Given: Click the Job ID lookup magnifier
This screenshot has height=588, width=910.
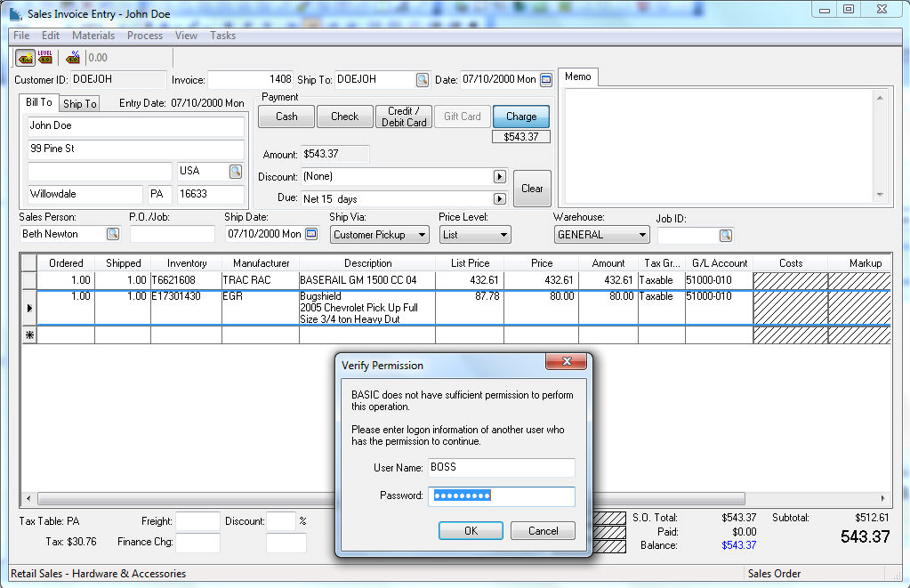Looking at the screenshot, I should tap(725, 236).
